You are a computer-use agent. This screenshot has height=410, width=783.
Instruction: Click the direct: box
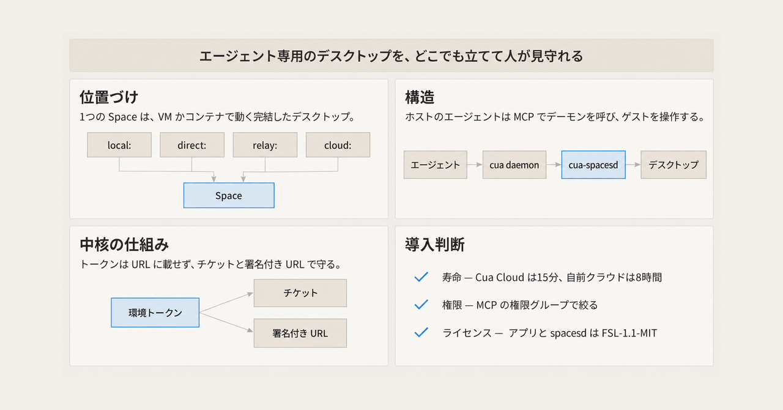pyautogui.click(x=192, y=145)
